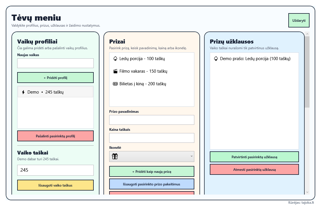Screen dimensions: 321x206
Task: Click the ticket icon of Bilietas į kiną
Action: (115, 84)
